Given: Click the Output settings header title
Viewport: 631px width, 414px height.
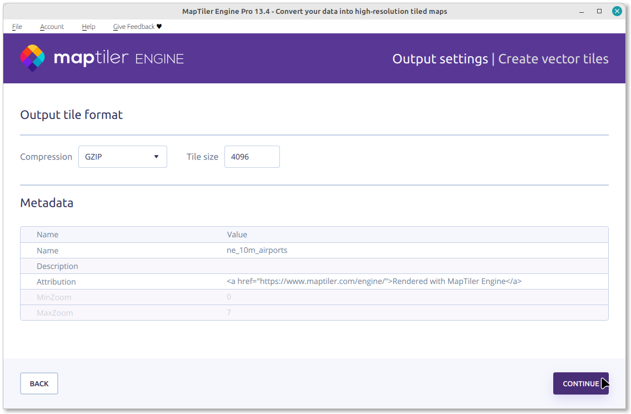Looking at the screenshot, I should tap(440, 59).
